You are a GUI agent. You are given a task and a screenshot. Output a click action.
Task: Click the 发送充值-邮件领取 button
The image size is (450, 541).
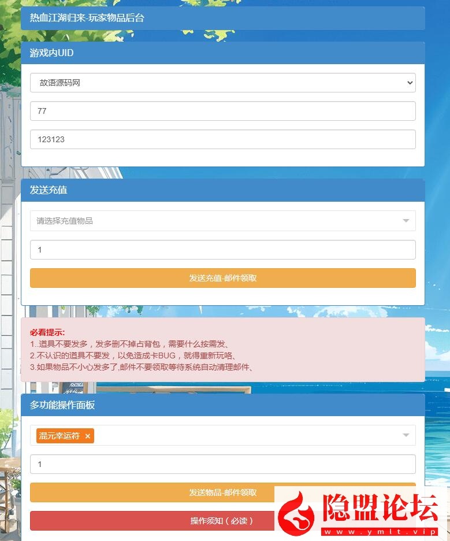223,278
